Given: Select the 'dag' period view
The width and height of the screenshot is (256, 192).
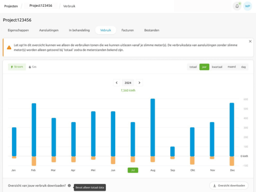Looking at the screenshot, I should click(243, 67).
